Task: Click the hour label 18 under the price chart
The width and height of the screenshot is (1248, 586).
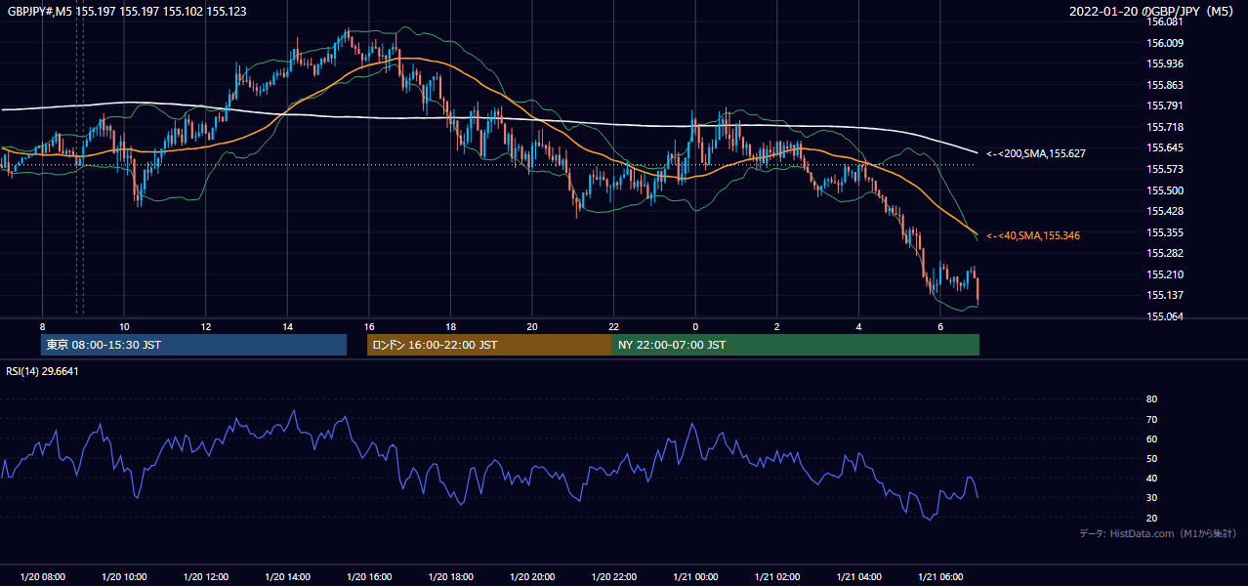Action: [450, 326]
